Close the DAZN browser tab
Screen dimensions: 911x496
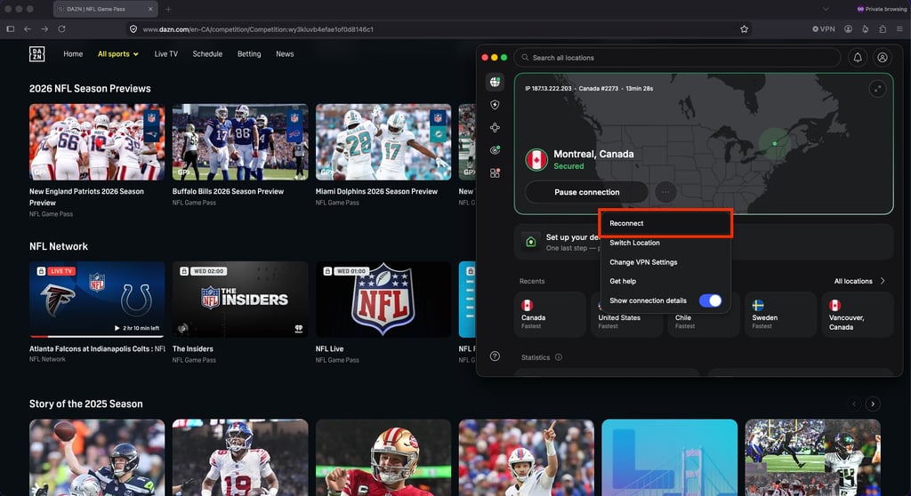coord(149,9)
